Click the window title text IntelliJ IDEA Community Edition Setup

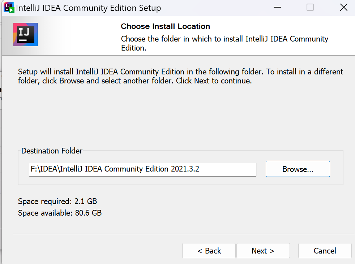click(x=88, y=8)
